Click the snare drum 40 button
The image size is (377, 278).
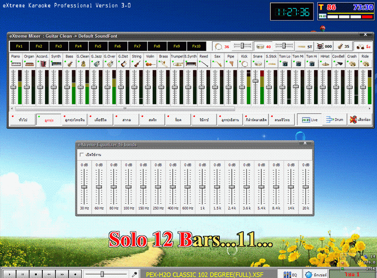263,46
